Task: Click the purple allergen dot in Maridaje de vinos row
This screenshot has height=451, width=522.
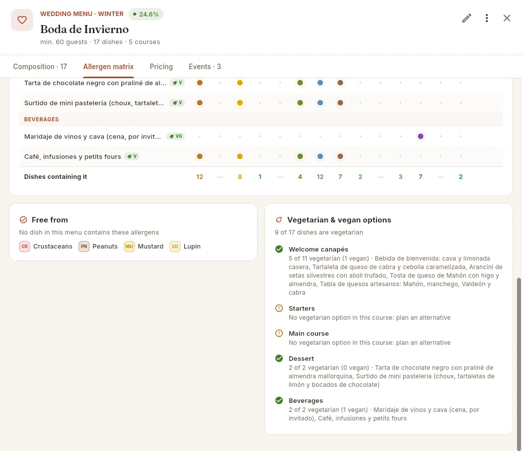Action: point(421,136)
